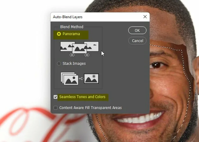
Task: Enable Content Aware Fill Transparent Areas checkbox
Action: coord(55,108)
